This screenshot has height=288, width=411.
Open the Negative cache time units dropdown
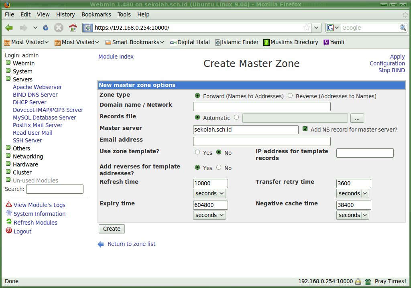pyautogui.click(x=352, y=215)
